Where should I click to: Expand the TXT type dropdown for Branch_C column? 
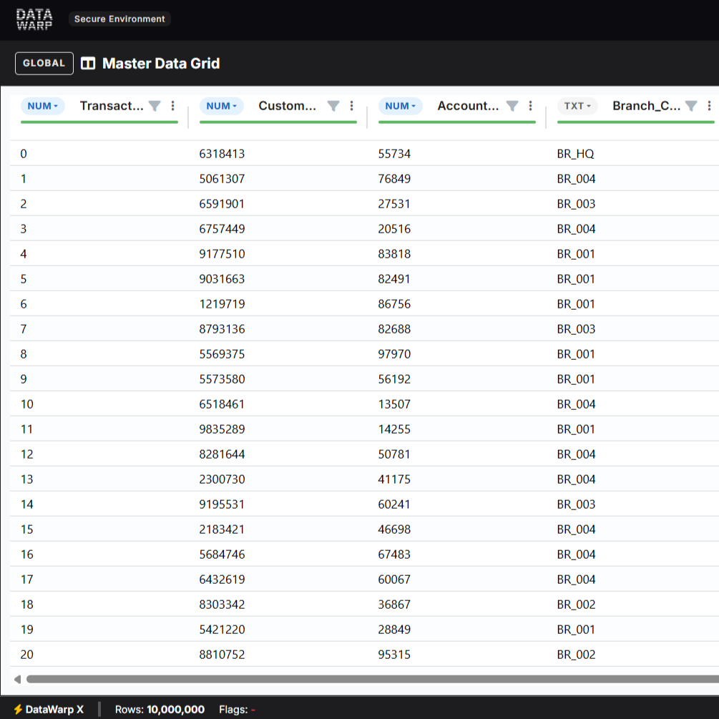(577, 106)
